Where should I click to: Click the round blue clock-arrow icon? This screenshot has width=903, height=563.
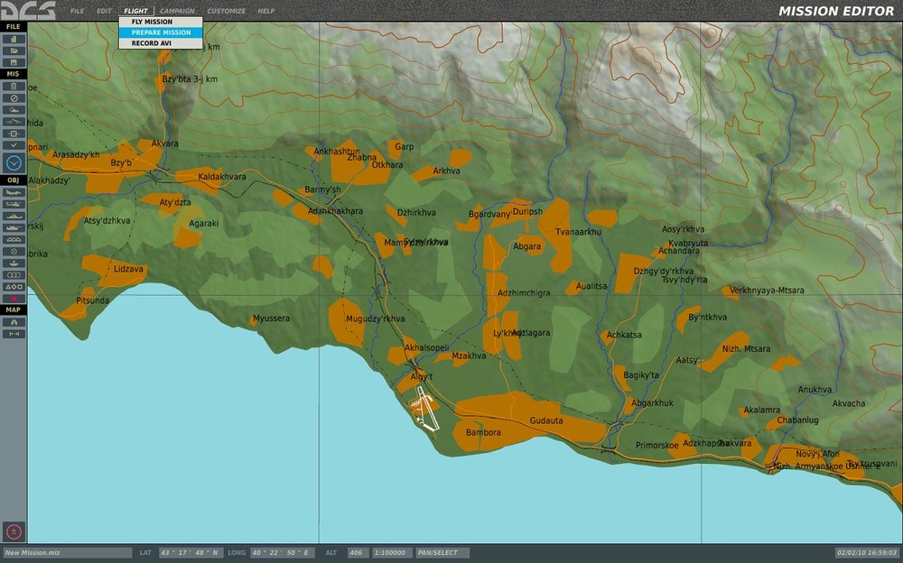pyautogui.click(x=14, y=163)
